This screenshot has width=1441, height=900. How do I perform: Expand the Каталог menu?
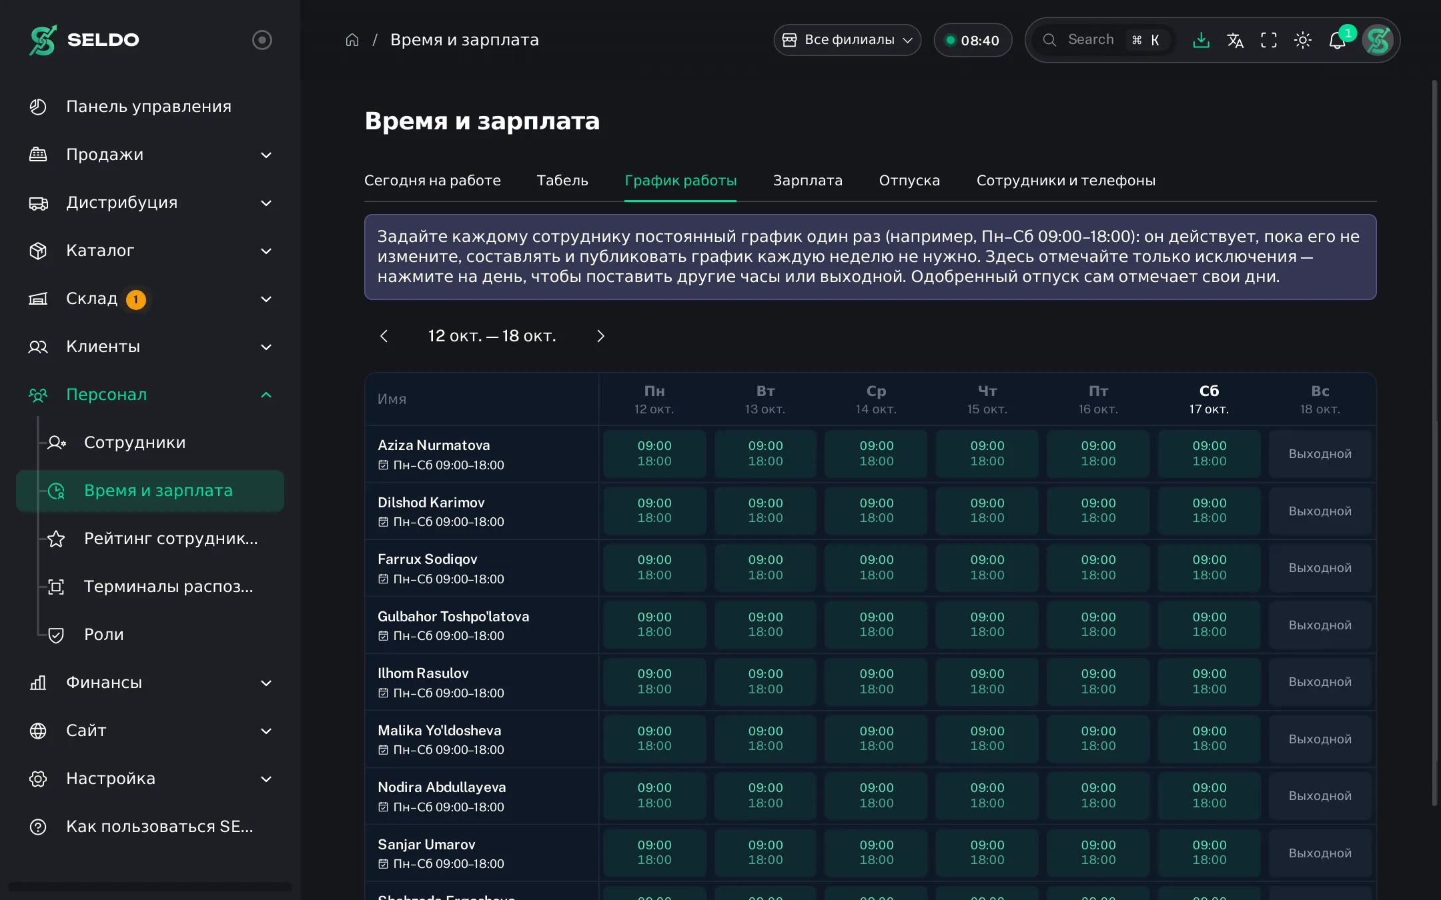point(150,251)
